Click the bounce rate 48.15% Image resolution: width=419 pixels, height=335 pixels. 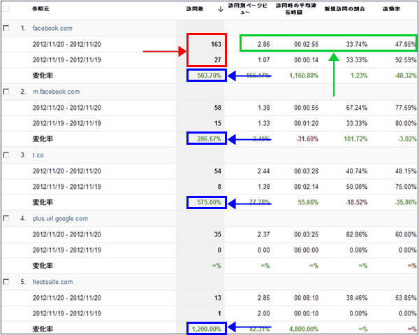tap(406, 171)
